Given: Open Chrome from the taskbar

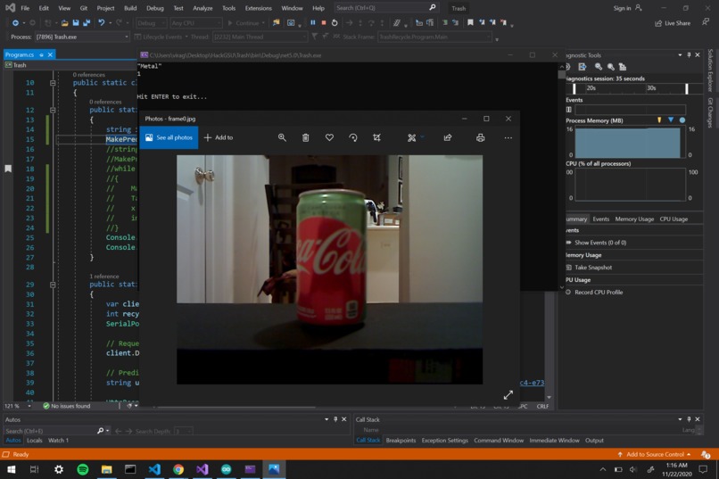Looking at the screenshot, I should pos(178,469).
